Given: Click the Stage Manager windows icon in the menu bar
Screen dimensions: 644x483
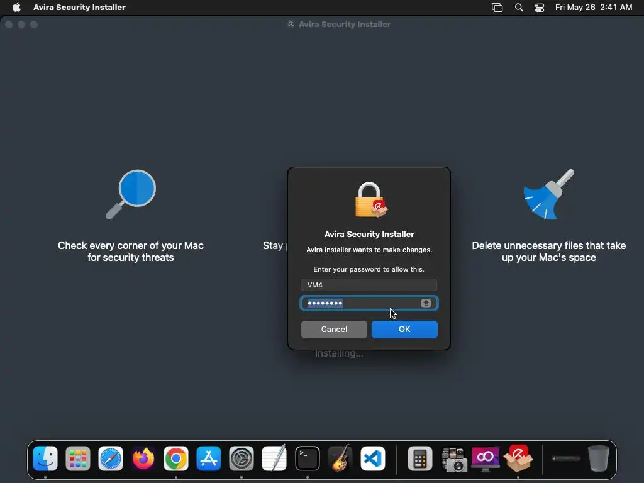Looking at the screenshot, I should tap(497, 8).
